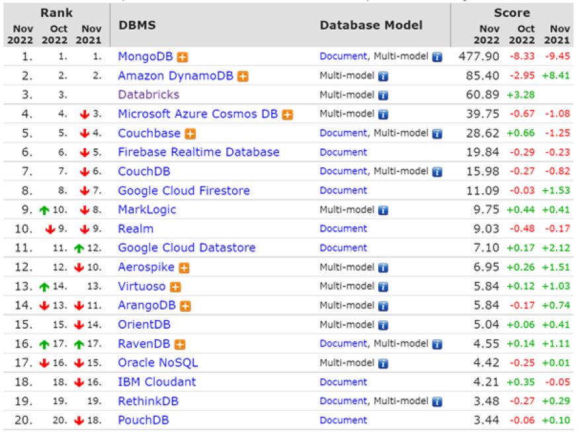
Task: Click the info icon in the RethinkDB row
Action: click(x=437, y=402)
